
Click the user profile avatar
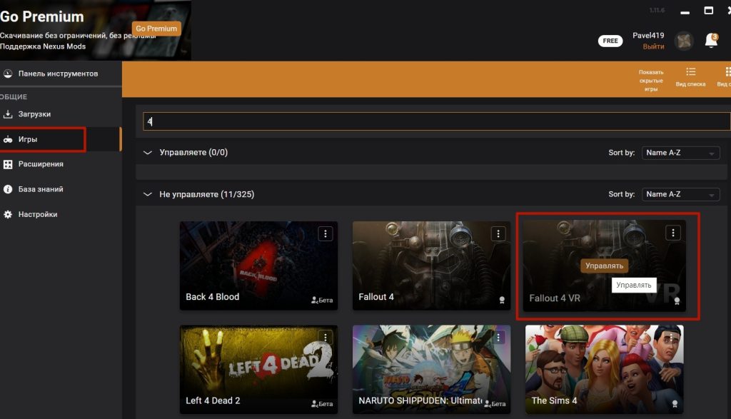click(x=684, y=41)
